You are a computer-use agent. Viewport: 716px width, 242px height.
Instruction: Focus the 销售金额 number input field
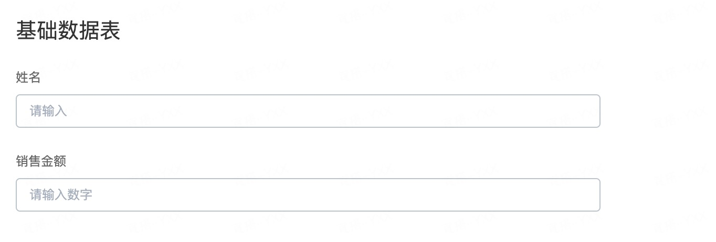[x=308, y=195]
